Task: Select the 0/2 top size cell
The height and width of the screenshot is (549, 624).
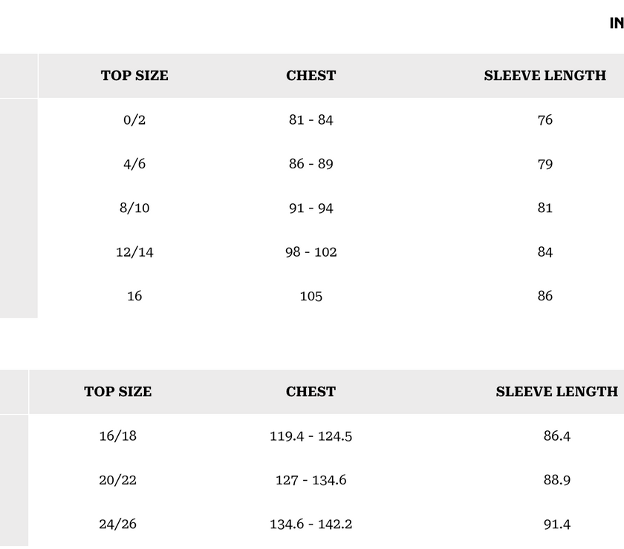Action: [134, 119]
